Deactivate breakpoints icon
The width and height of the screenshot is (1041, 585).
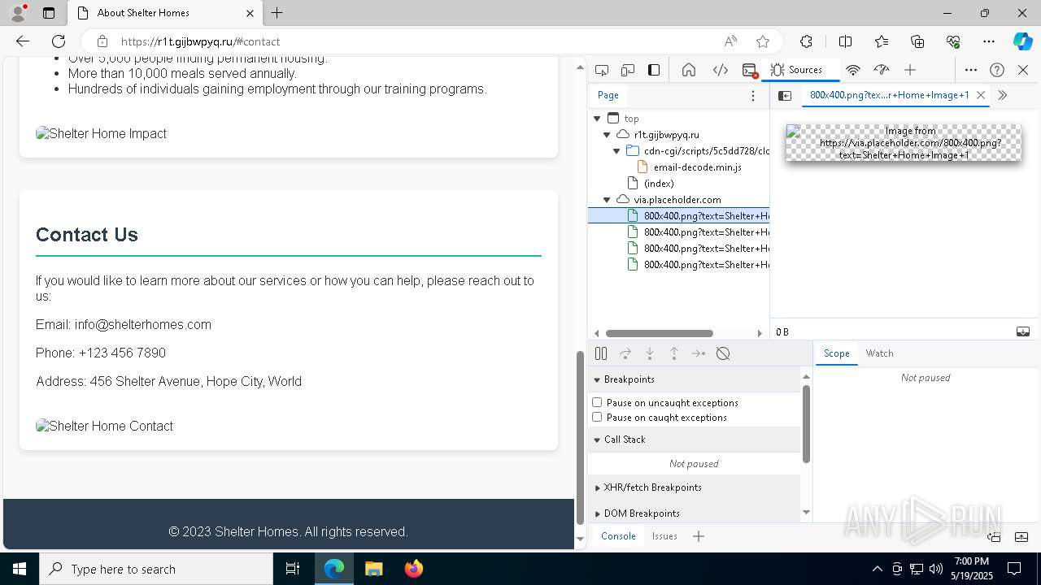click(x=723, y=353)
